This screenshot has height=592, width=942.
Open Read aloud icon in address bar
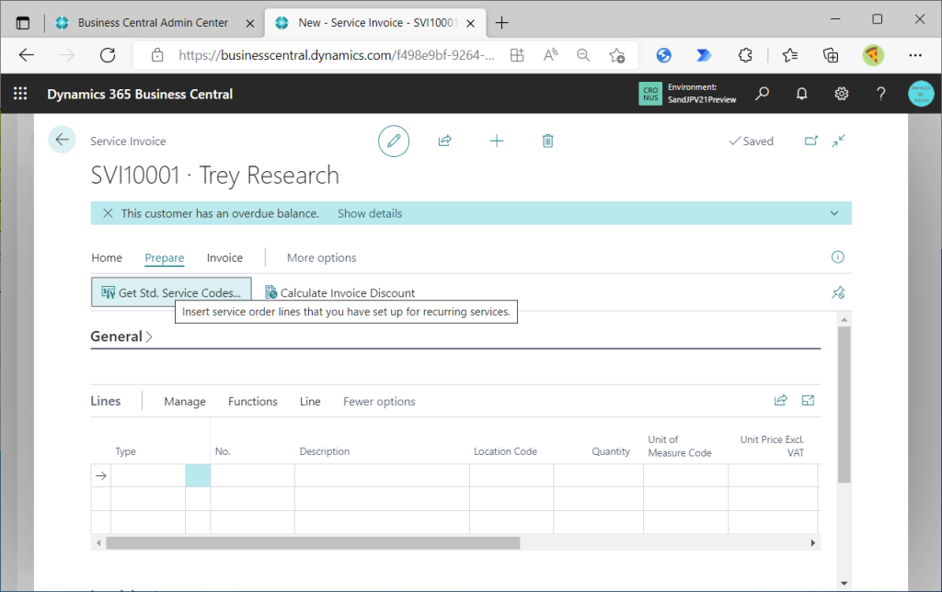550,55
